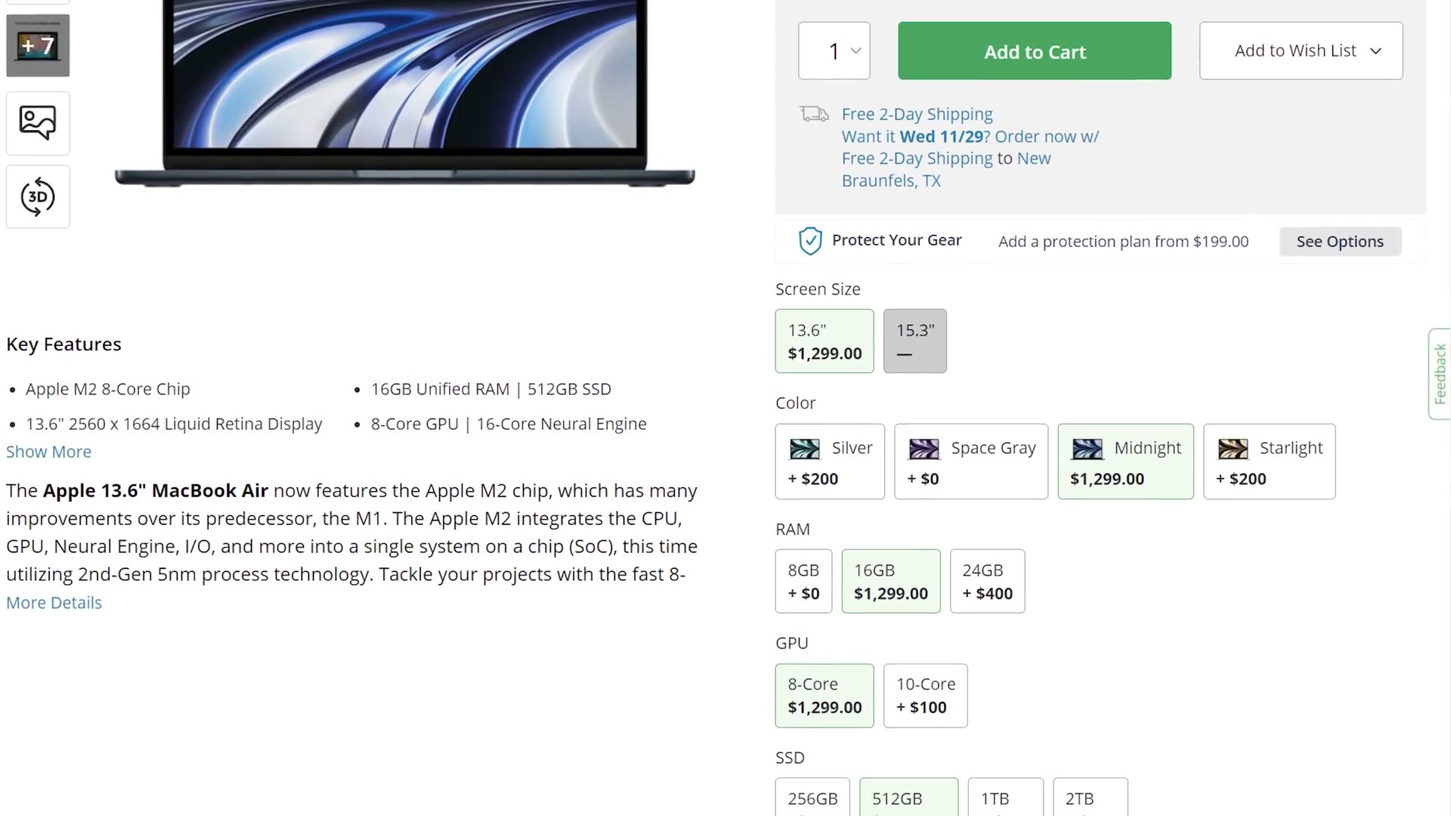Viewport: 1451px width, 816px height.
Task: Select the 16GB RAM option
Action: [891, 581]
